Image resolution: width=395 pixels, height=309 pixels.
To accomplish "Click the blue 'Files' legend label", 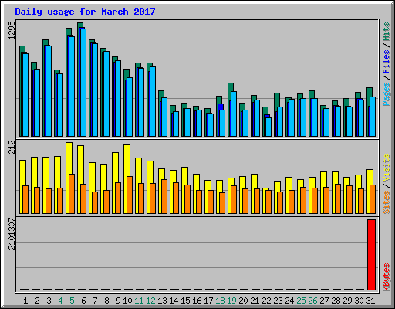I will [386, 62].
